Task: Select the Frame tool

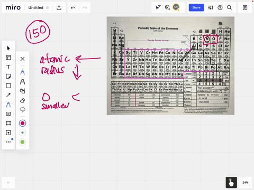Action: 8,123
